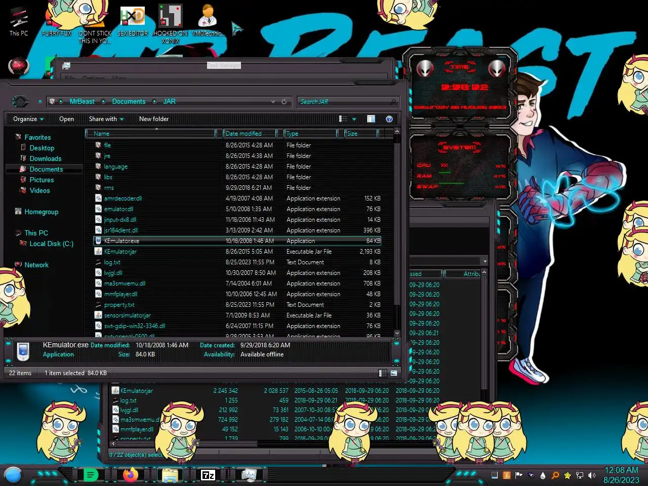Open the VM0Technic desktop shortcut
The width and height of the screenshot is (648, 486).
208,21
